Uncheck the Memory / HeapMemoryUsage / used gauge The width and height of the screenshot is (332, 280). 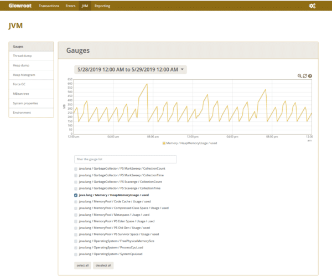(x=76, y=195)
